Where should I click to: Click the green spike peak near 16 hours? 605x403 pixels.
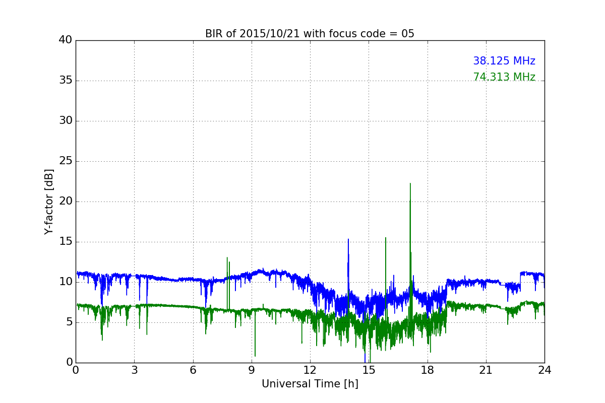386,239
